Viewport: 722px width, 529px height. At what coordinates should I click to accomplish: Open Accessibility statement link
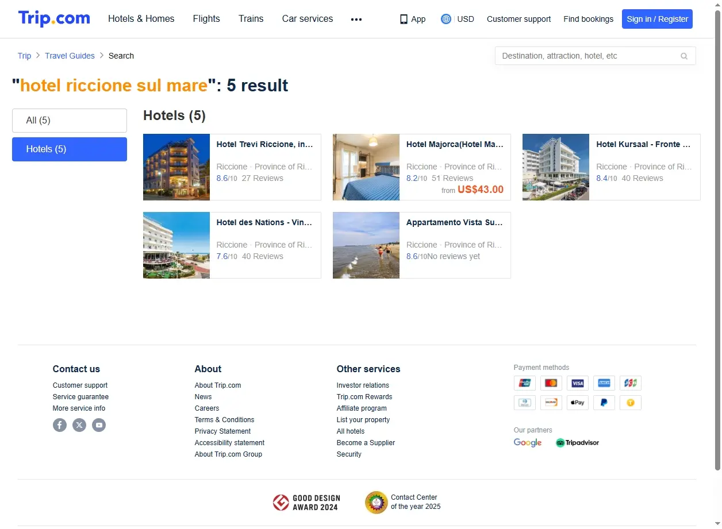[229, 443]
